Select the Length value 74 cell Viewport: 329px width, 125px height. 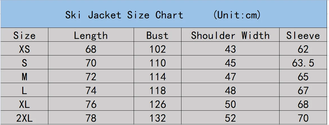(x=91, y=91)
